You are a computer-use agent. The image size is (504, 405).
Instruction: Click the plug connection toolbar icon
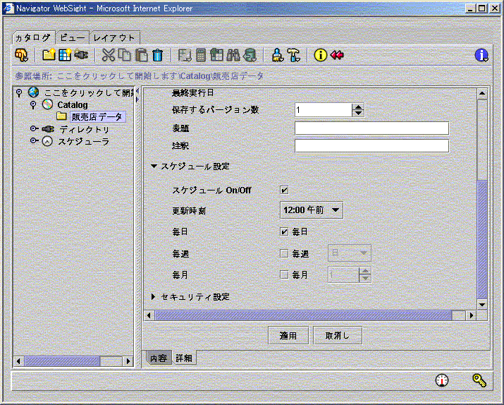click(81, 55)
